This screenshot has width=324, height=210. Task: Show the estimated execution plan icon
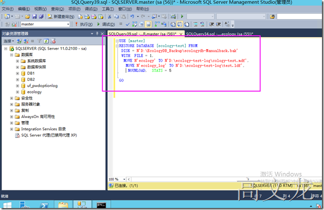[x=134, y=24]
